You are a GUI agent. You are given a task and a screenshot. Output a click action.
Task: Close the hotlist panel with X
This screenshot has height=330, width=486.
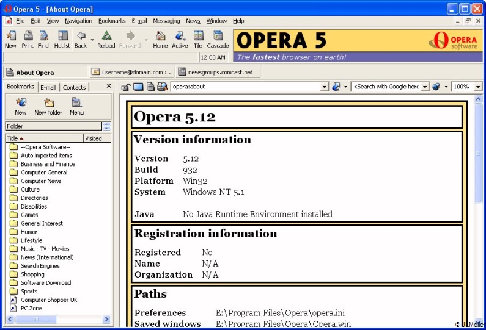click(109, 85)
